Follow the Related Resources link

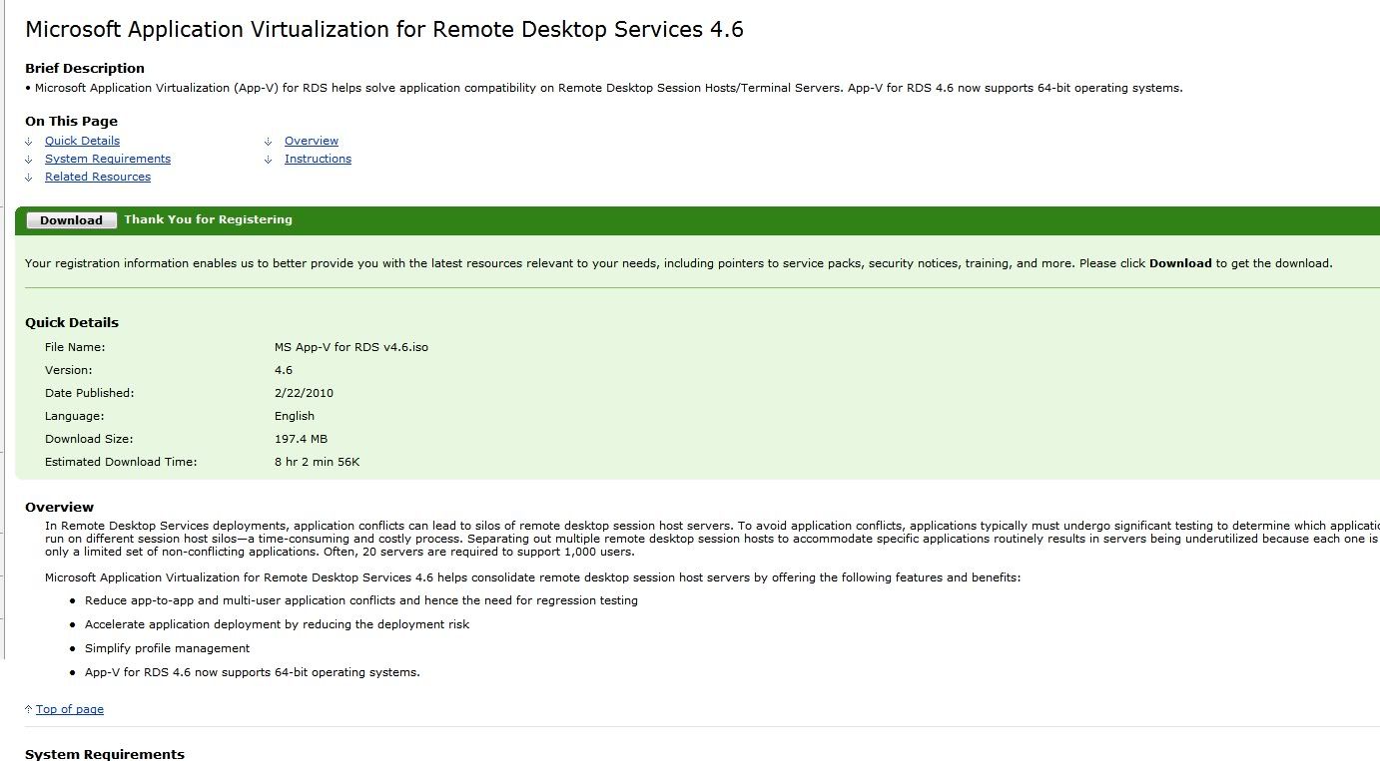97,177
